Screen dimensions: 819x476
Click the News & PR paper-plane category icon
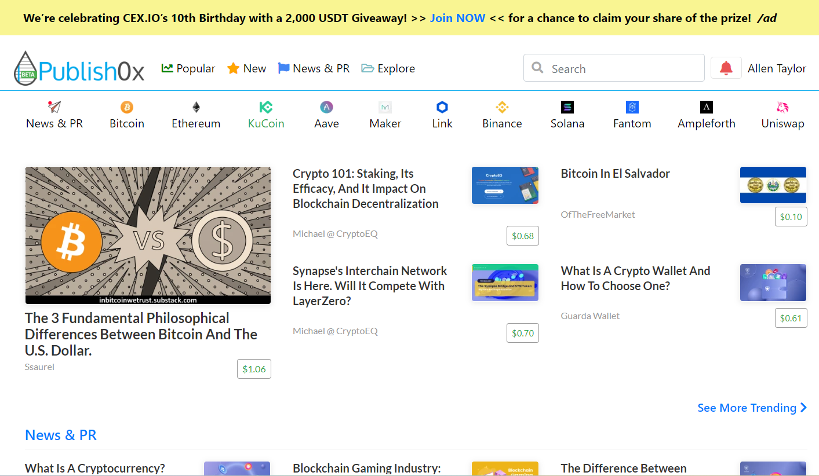54,107
